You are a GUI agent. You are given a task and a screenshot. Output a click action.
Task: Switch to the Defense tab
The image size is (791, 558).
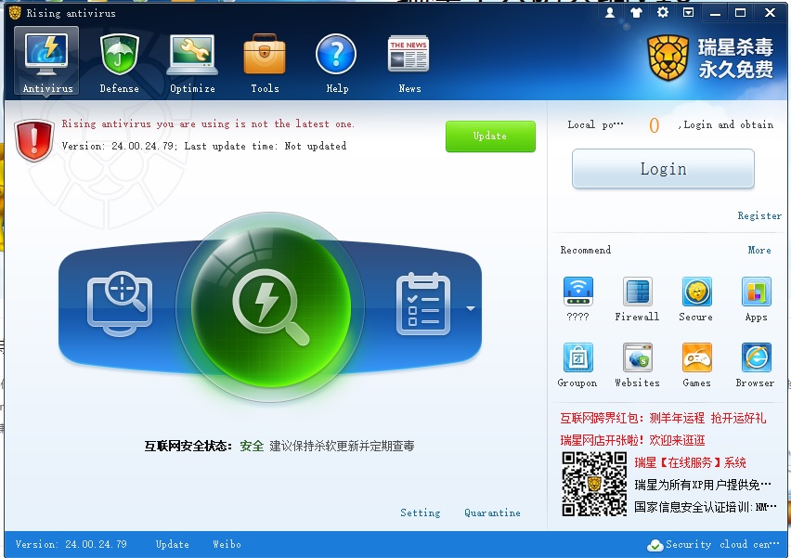(119, 63)
